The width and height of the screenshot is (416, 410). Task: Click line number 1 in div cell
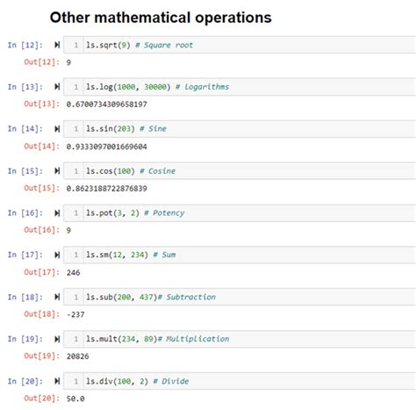[x=76, y=381]
